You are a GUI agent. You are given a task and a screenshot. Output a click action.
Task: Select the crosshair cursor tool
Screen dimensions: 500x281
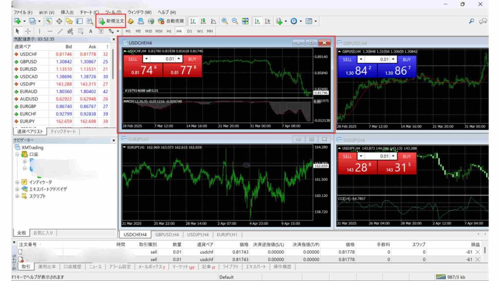pos(28,31)
